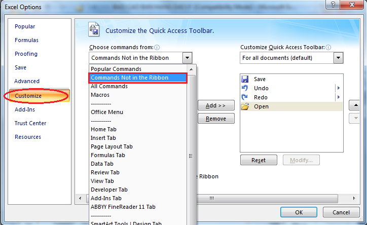Close the Excel Options dialog
The height and width of the screenshot is (225, 367).
coord(352,5)
